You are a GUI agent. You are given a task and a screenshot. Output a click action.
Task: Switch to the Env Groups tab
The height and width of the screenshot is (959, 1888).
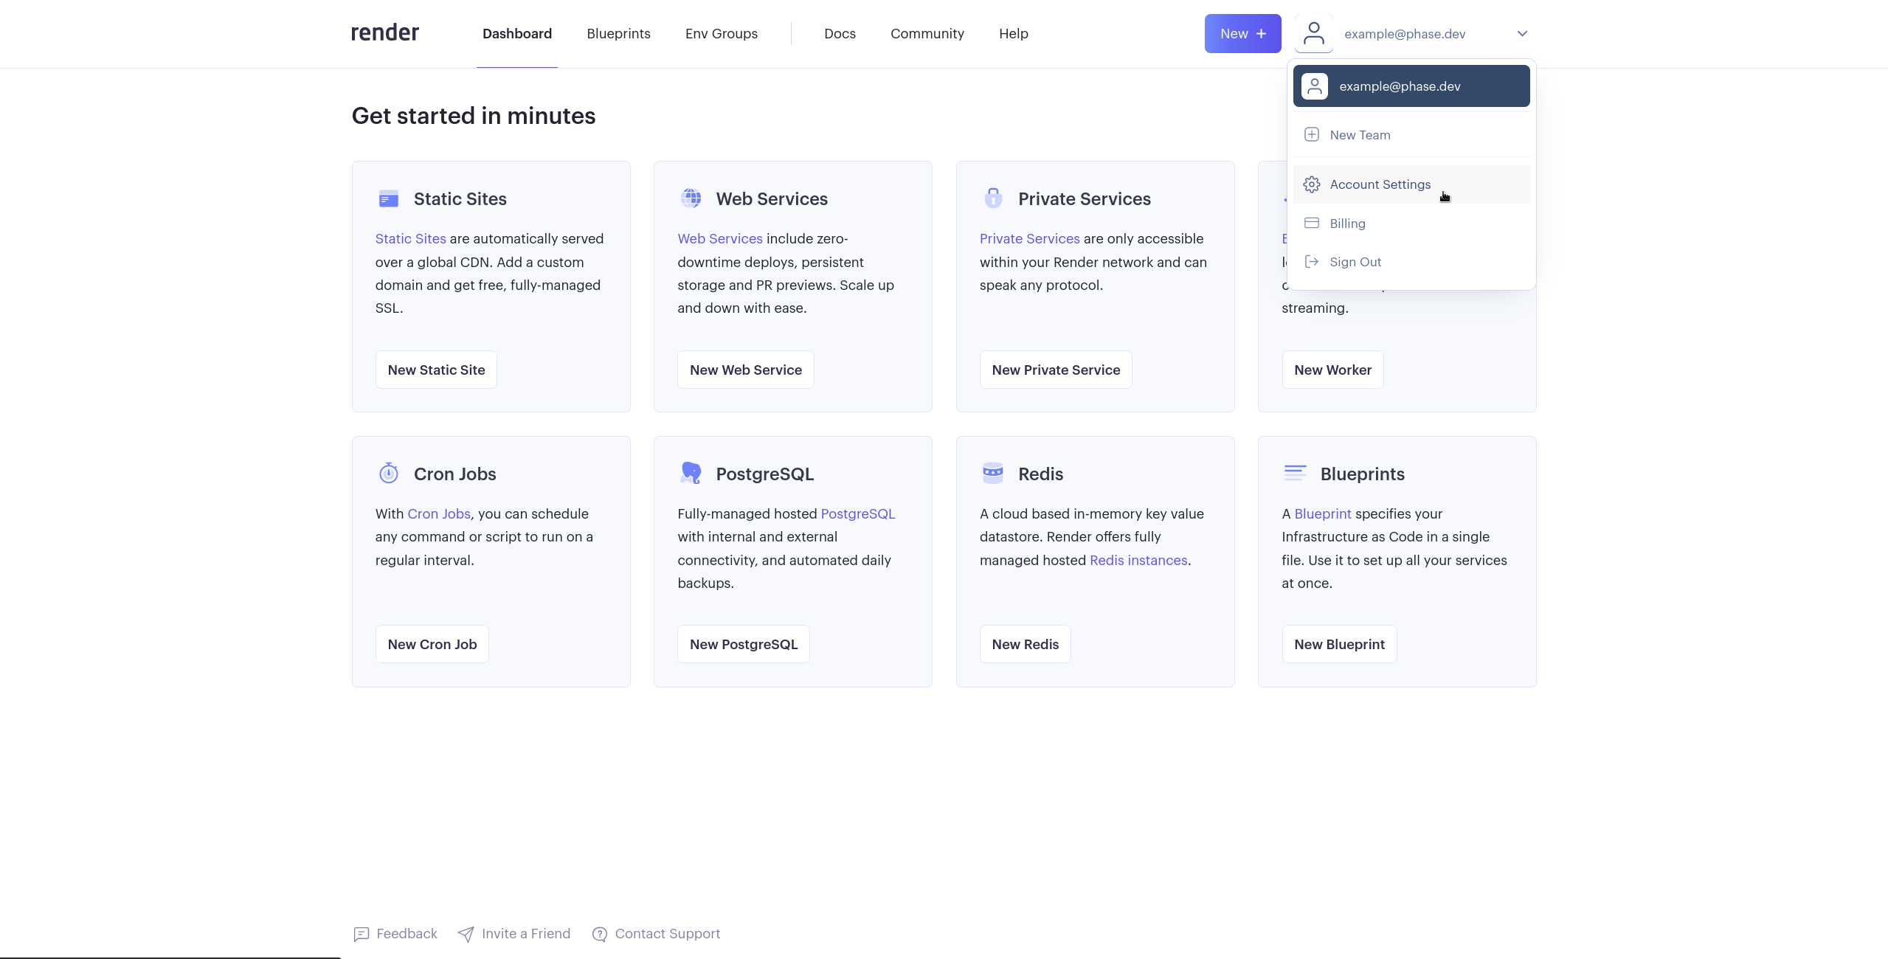(721, 33)
